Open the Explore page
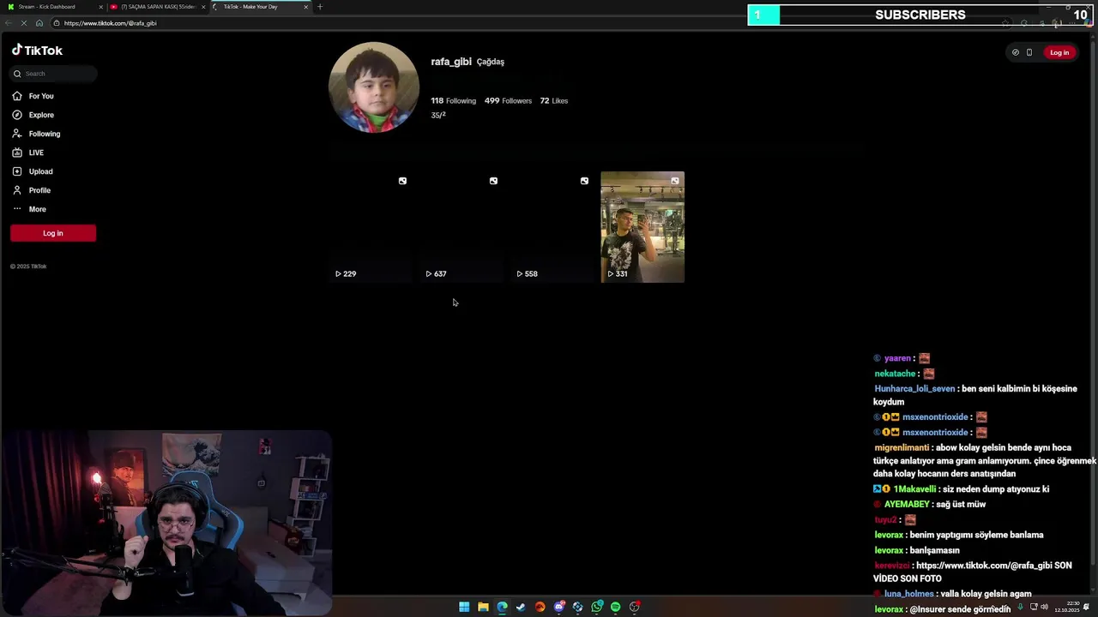 33,115
